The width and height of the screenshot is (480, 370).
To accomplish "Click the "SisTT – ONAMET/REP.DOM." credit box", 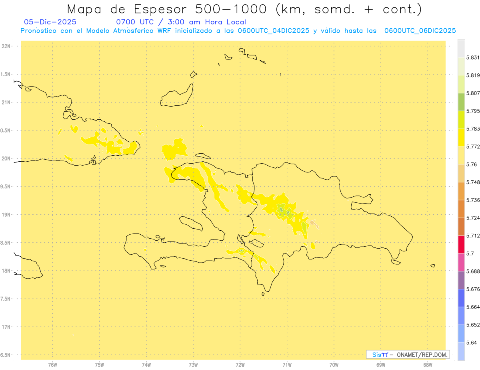I will [x=408, y=354].
